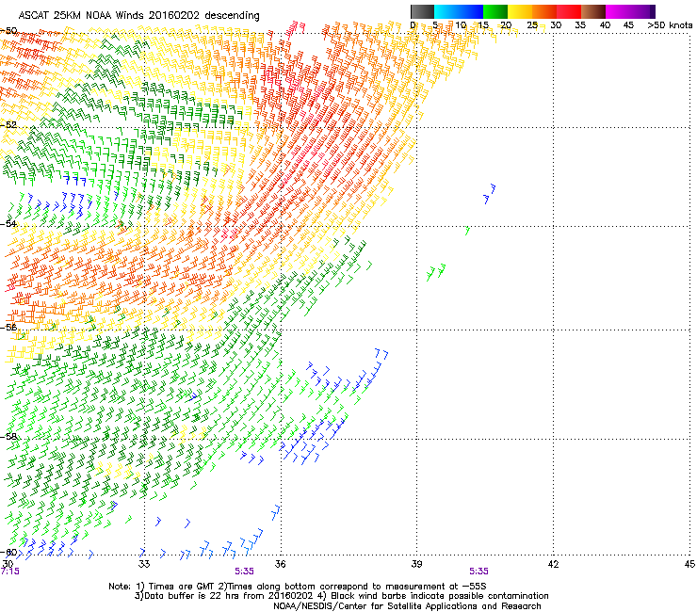The width and height of the screenshot is (697, 612).
Task: Click the green 15-20 knots legend segment
Action: tap(495, 11)
